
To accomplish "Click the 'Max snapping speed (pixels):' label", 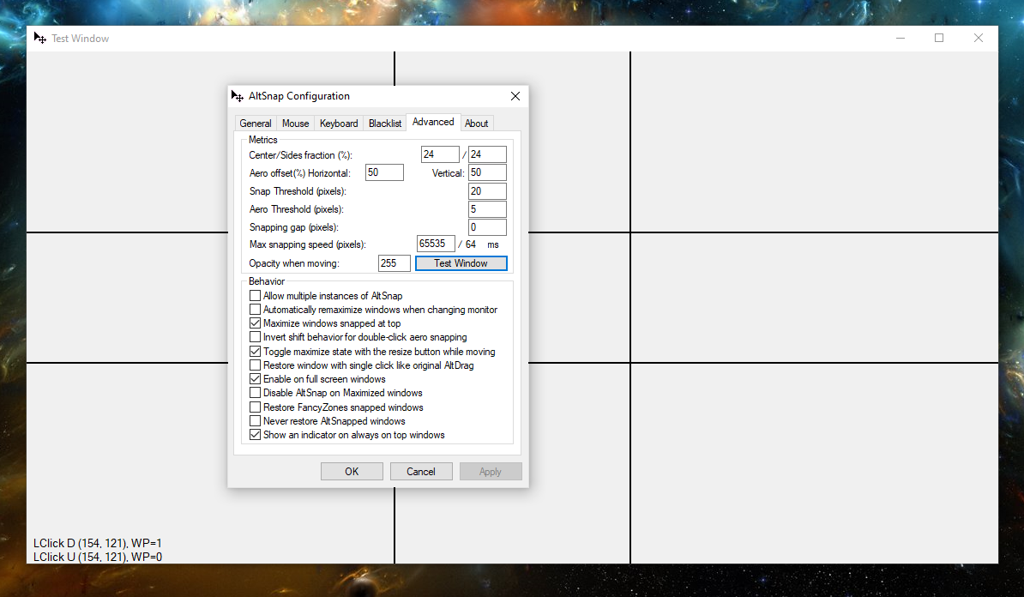I will (308, 244).
